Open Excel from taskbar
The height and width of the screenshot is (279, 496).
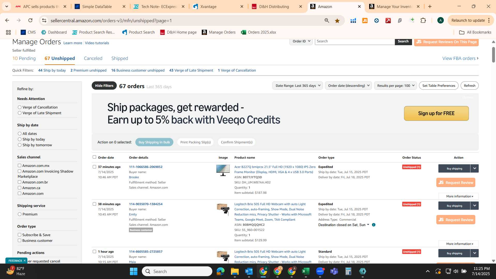306,271
